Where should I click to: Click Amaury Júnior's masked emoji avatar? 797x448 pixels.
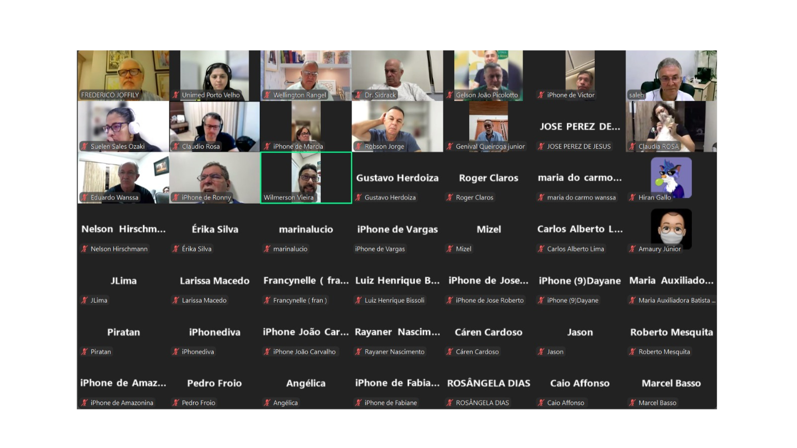coord(671,229)
